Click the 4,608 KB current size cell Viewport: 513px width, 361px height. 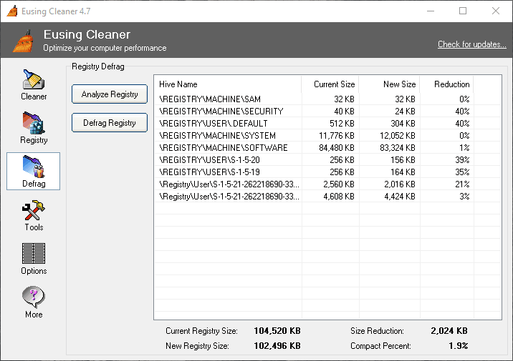pos(339,197)
